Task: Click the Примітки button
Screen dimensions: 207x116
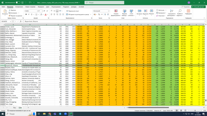Action: (x=185, y=7)
